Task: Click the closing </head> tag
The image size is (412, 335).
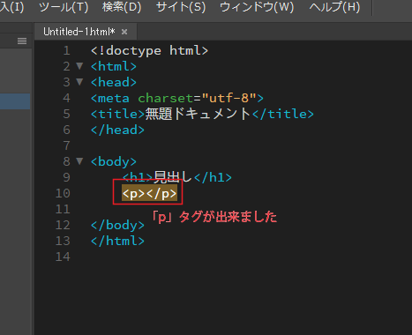Action: (x=117, y=130)
